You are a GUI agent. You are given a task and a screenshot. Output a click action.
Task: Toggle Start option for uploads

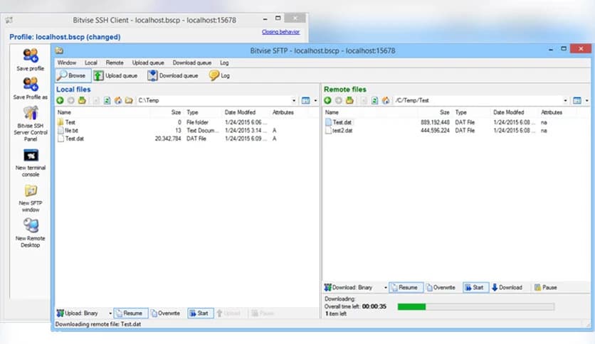(200, 313)
